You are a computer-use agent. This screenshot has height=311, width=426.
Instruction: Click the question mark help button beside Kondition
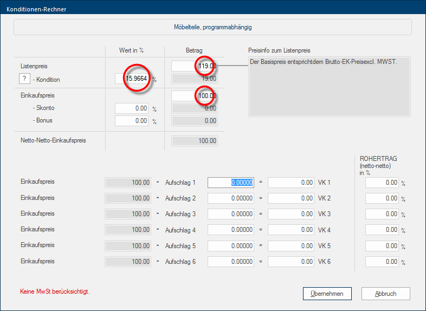coord(24,79)
